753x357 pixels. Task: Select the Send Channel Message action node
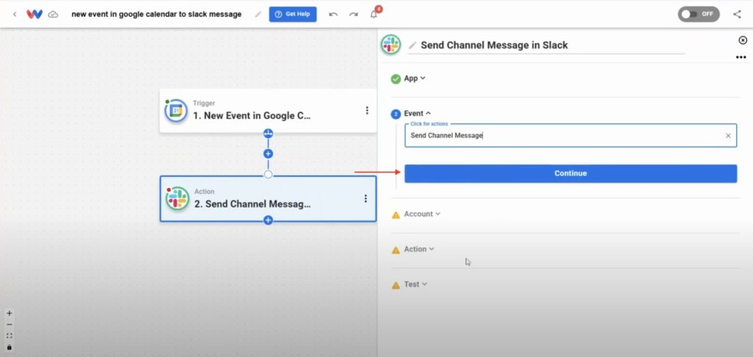coord(268,198)
